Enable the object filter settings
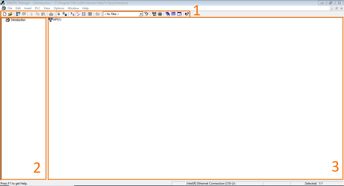Image resolution: width=344 pixels, height=186 pixels. (x=146, y=14)
